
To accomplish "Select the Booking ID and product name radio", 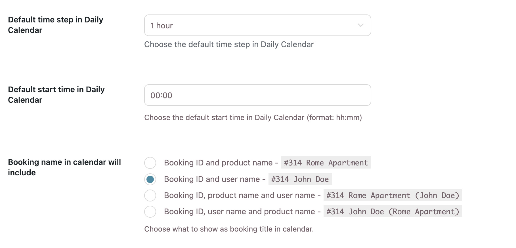I will [150, 163].
